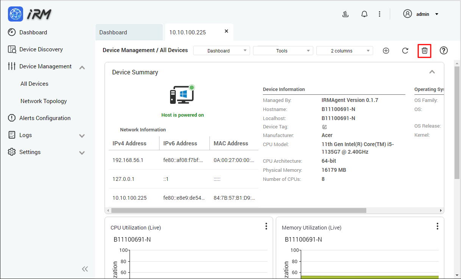Collapse the Device Summary panel
Screen dimensions: 461x279
432,71
